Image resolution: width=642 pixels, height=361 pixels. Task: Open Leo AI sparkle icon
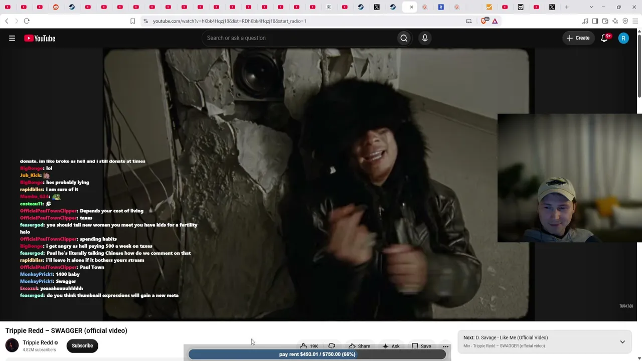pyautogui.click(x=615, y=21)
